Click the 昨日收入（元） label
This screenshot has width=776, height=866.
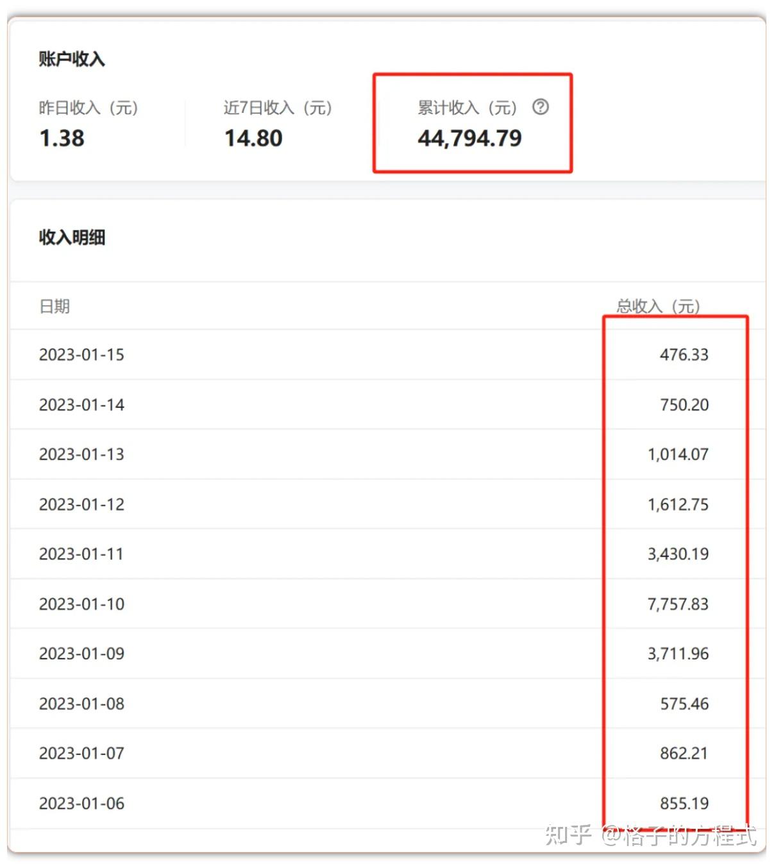coord(89,107)
